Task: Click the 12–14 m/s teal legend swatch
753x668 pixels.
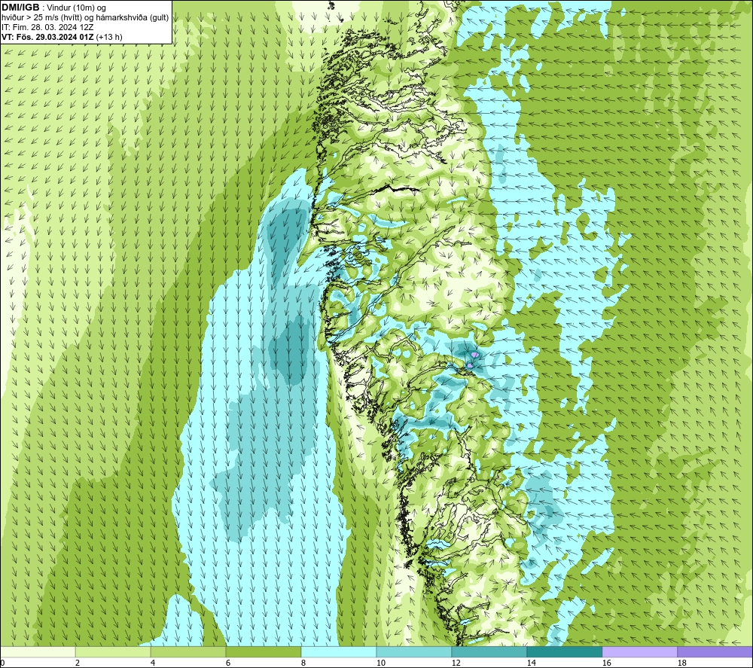Action: click(x=489, y=652)
